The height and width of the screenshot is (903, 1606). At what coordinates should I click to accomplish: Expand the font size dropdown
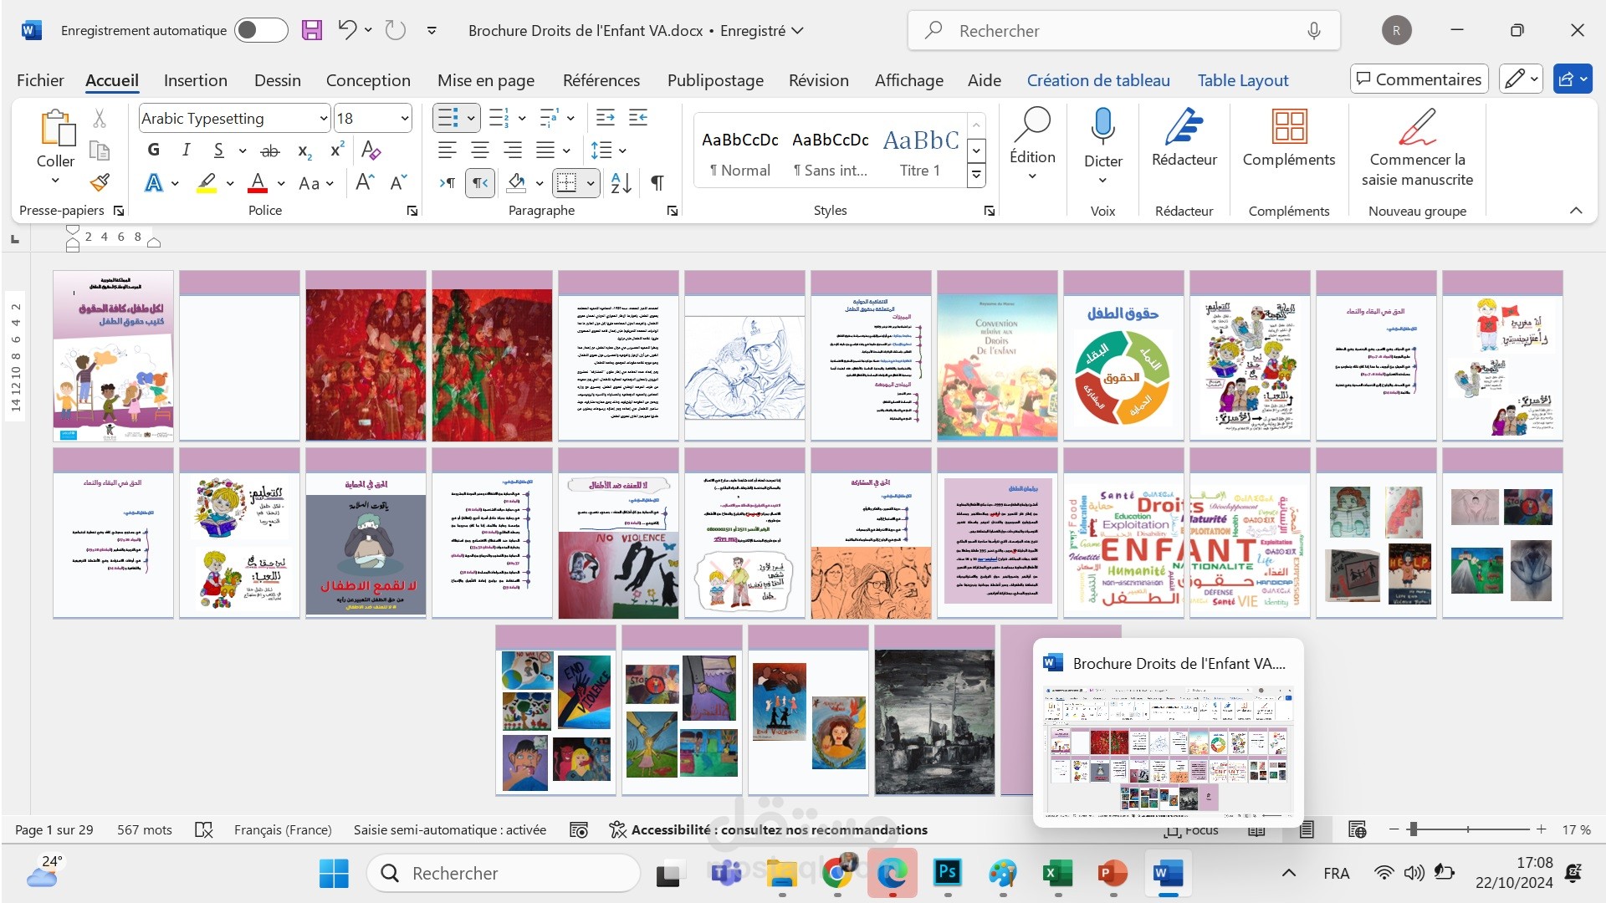click(x=405, y=119)
